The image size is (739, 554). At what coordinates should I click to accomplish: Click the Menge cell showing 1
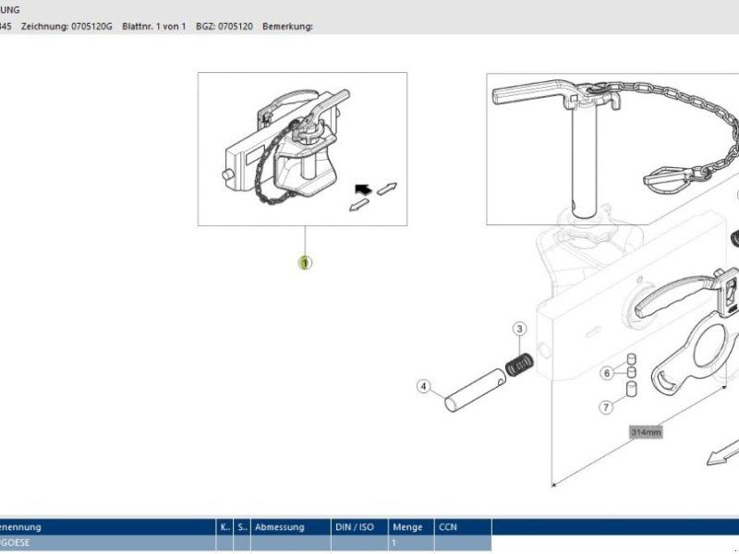(410, 543)
